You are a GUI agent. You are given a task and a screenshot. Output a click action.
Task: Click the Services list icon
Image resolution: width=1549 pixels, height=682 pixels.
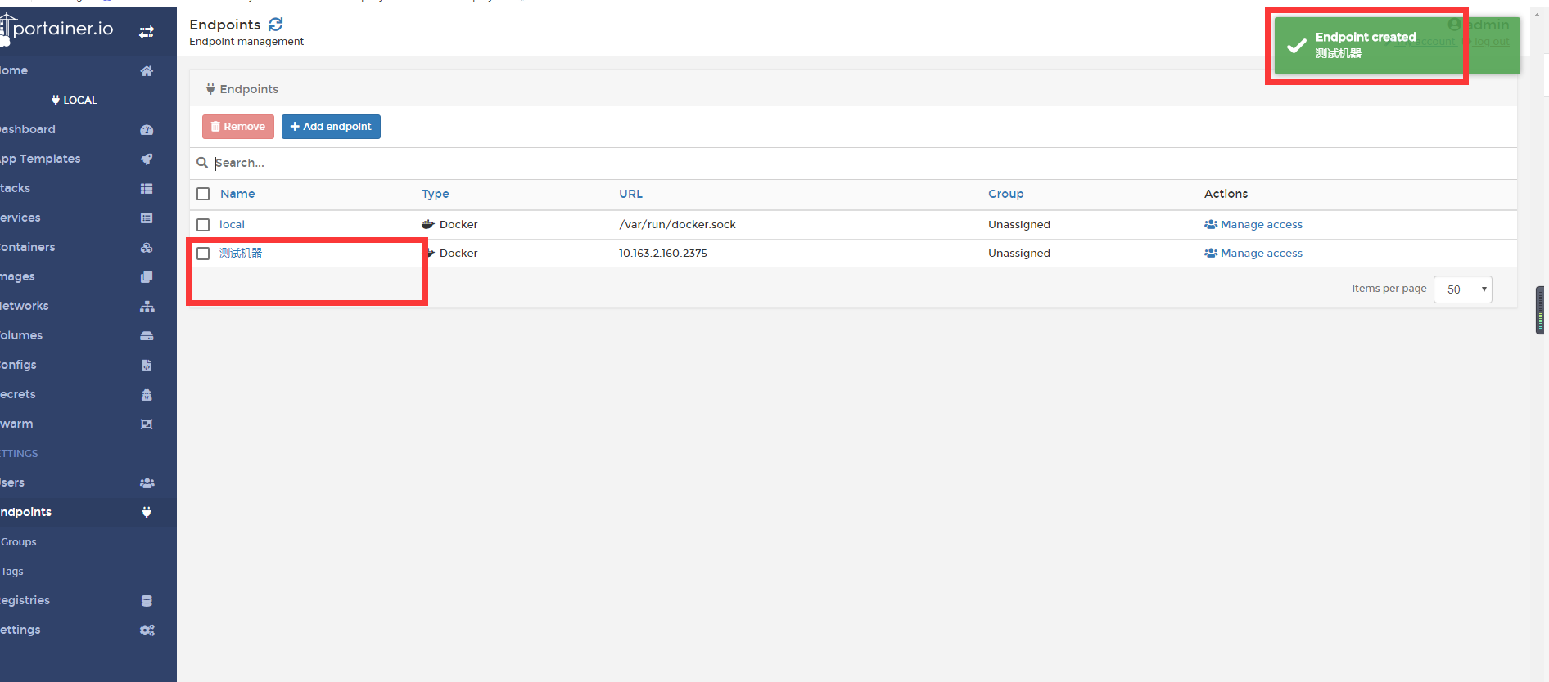147,218
